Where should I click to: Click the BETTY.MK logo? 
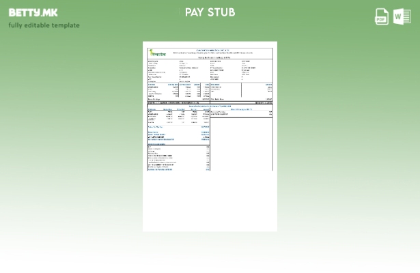[x=33, y=12]
